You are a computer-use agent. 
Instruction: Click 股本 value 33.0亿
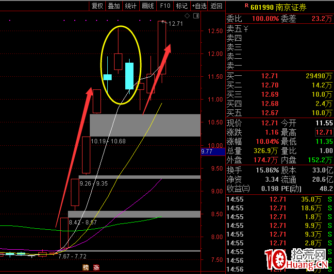(322, 170)
